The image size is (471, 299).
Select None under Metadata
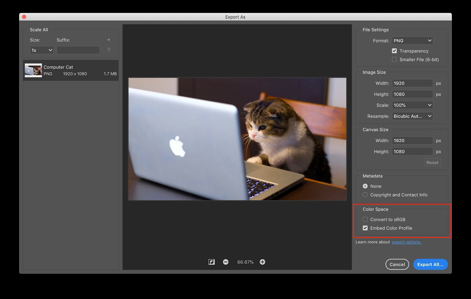tap(365, 186)
